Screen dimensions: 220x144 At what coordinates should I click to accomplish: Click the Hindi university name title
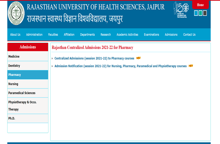(x=75, y=19)
